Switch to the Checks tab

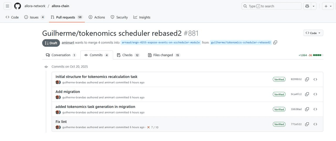128,55
